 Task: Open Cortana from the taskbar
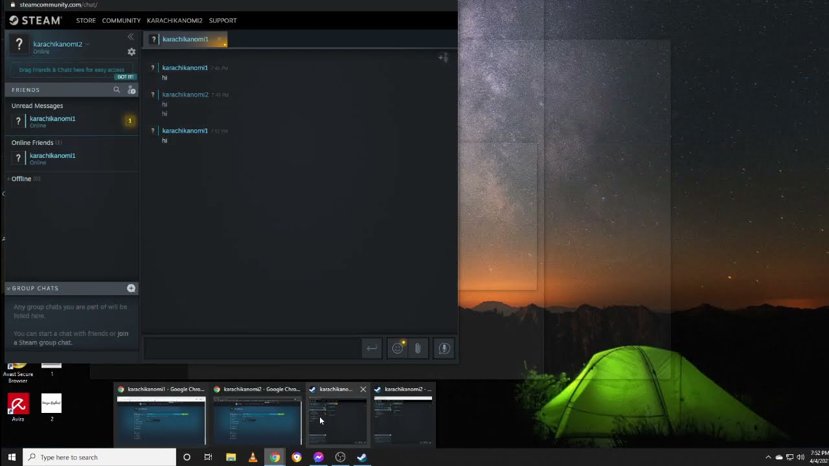click(x=187, y=457)
